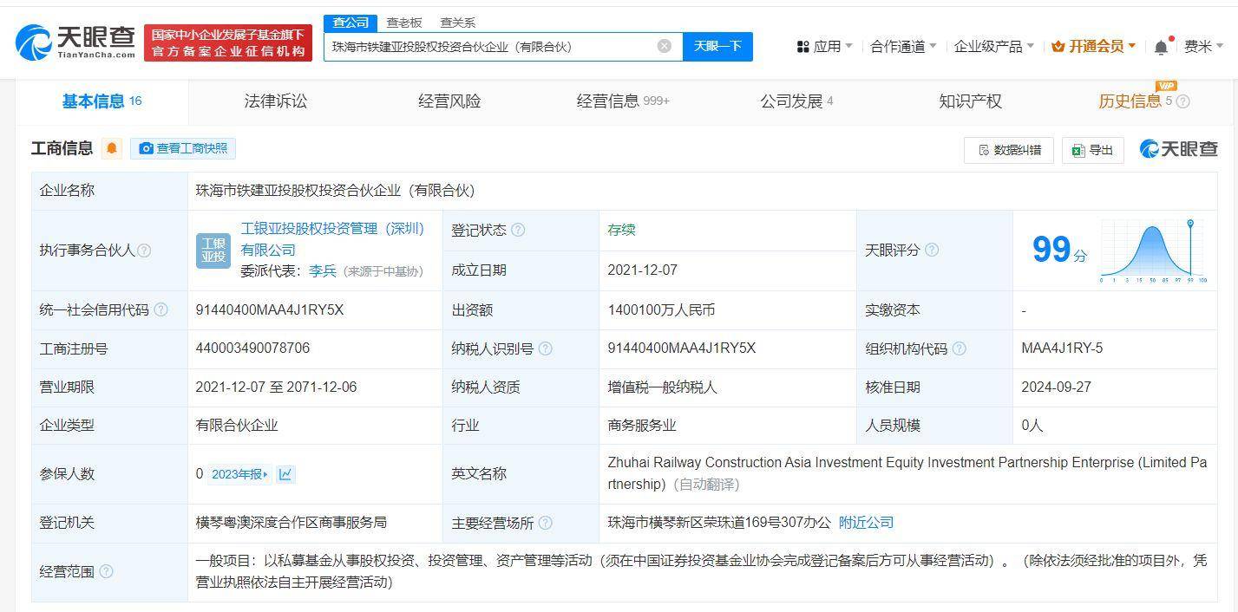Open the 开通会员 membership dropdown
The image size is (1238, 612).
click(1093, 47)
